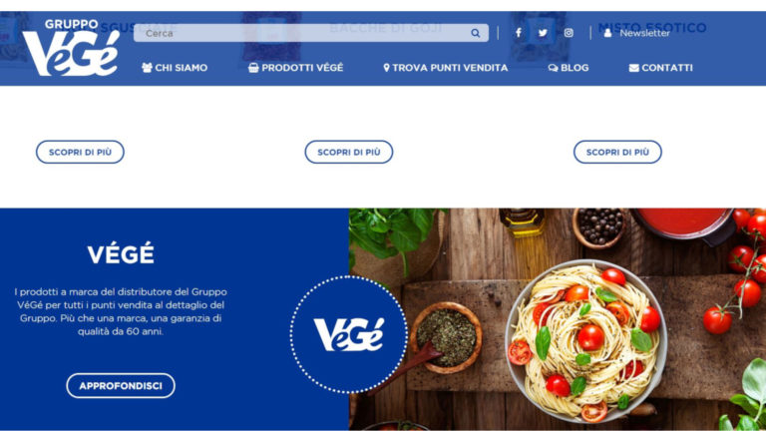Click the rightmost Scopri di più button
The width and height of the screenshot is (766, 431).
[x=617, y=152]
